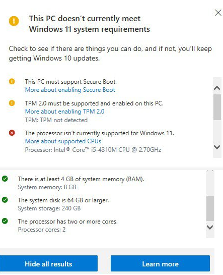Click the Learn more button
Screen dimensions: 223x275
[x=160, y=263]
